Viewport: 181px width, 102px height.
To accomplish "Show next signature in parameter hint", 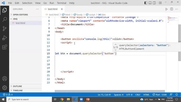I will click(116, 50).
